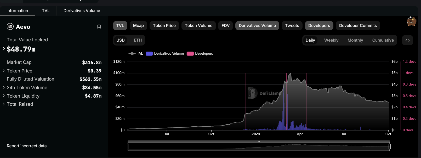Screen dimensions: 421x158
Task: Select Daily chart interval
Action: [x=310, y=40]
